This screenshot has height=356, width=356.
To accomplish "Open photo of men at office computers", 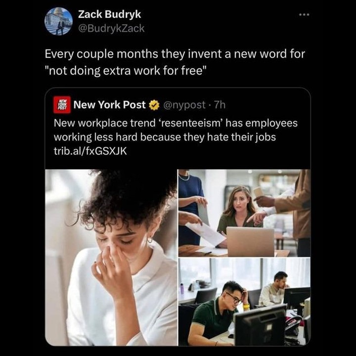I will coord(244,302).
